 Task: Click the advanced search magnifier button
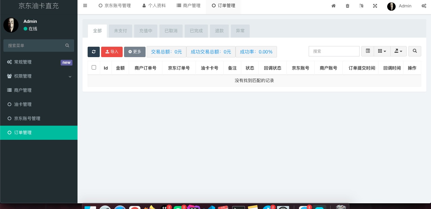click(415, 51)
